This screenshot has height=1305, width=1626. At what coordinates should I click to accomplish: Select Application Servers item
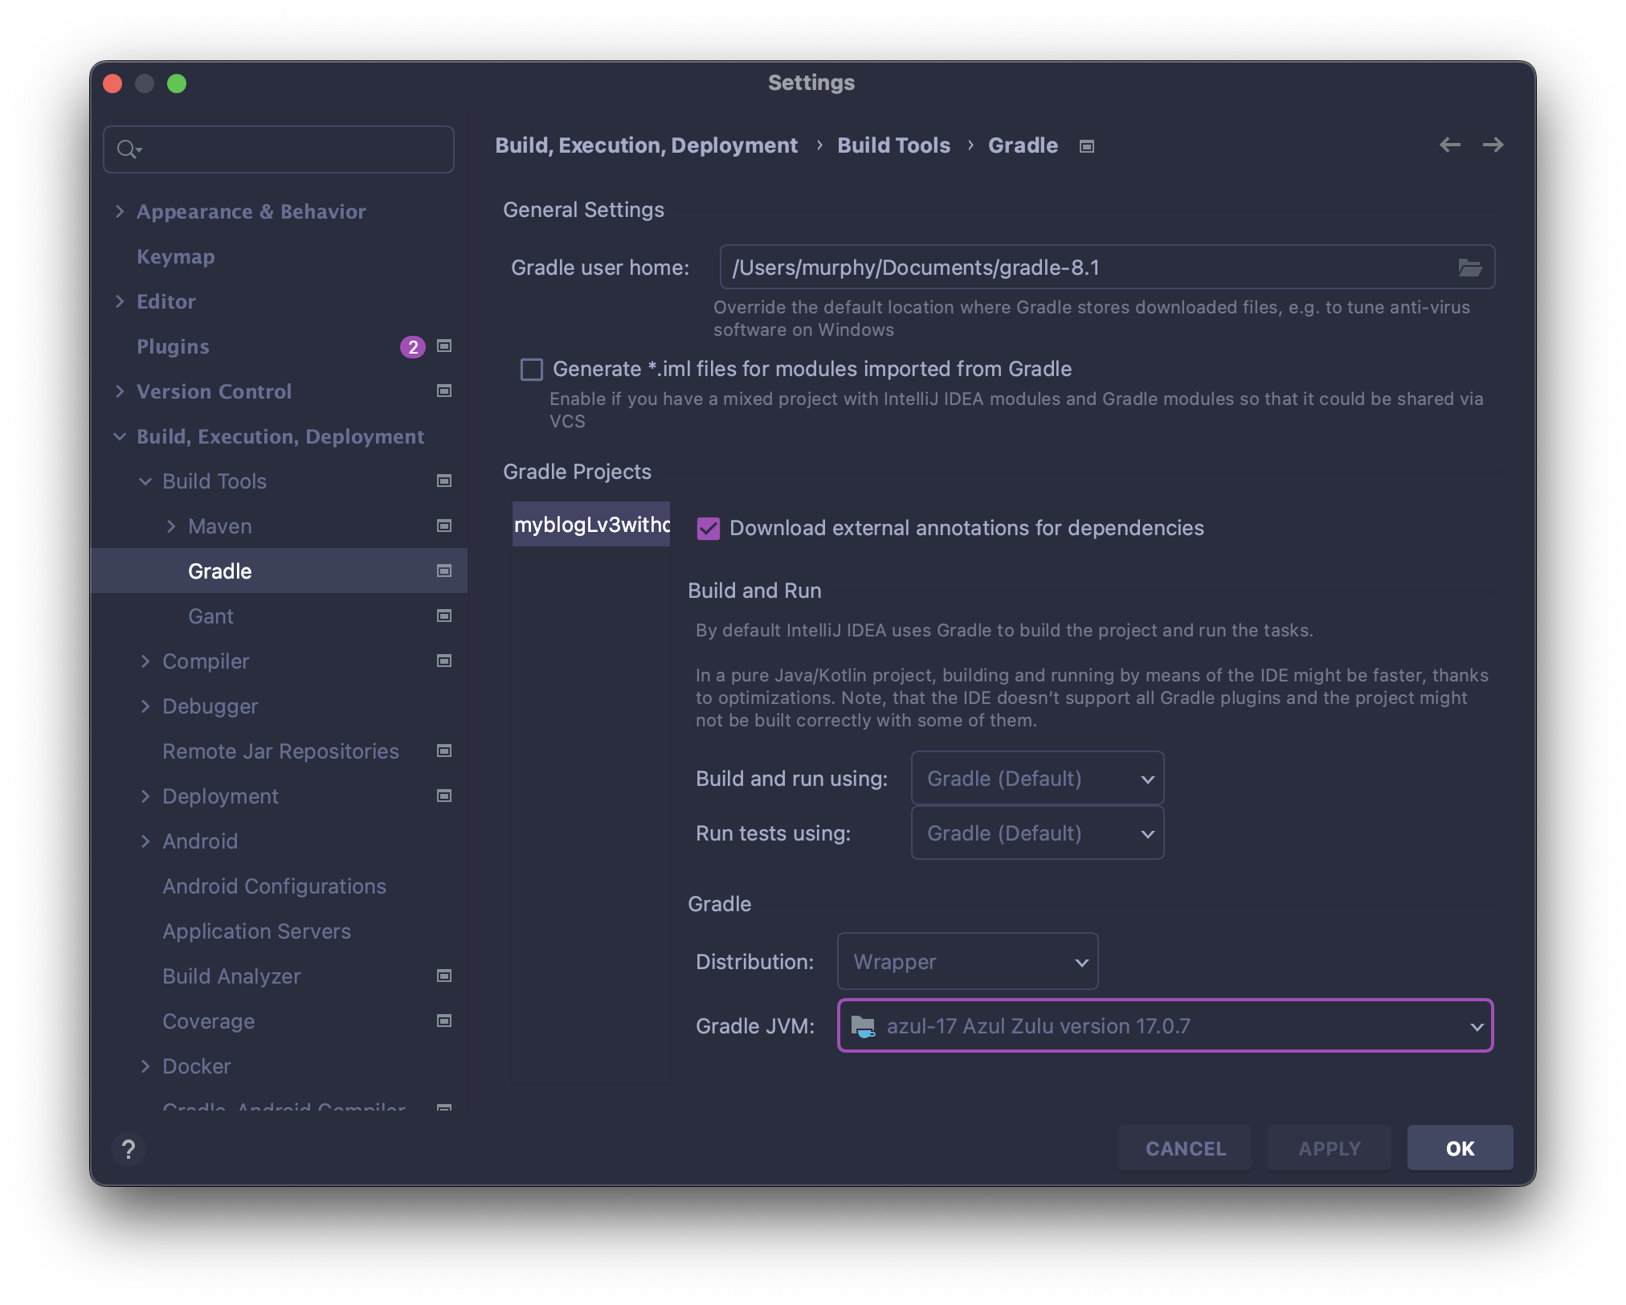coord(256,931)
